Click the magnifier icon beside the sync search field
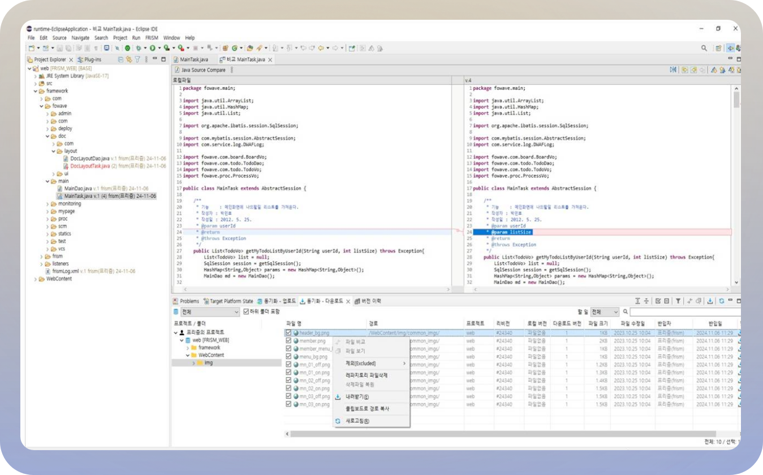Viewport: 763px width, 475px height. tap(626, 312)
